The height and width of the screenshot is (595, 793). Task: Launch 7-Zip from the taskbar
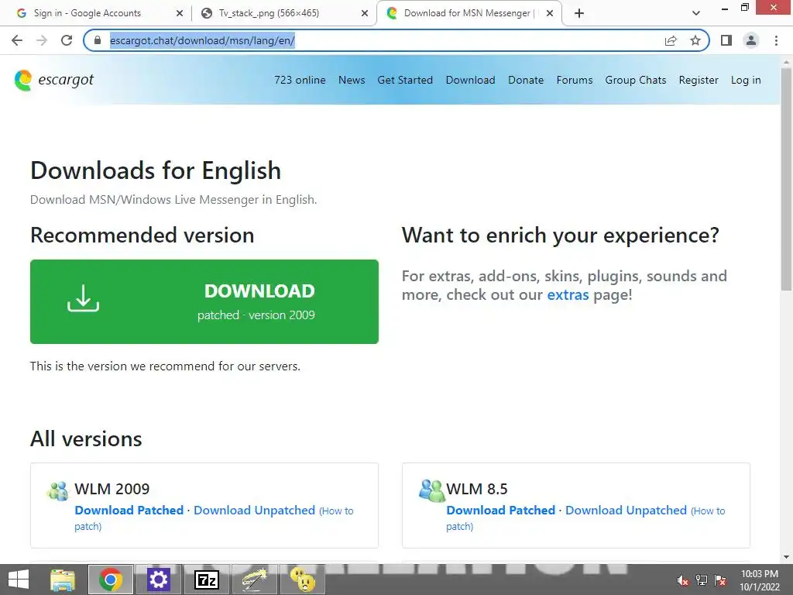click(206, 580)
